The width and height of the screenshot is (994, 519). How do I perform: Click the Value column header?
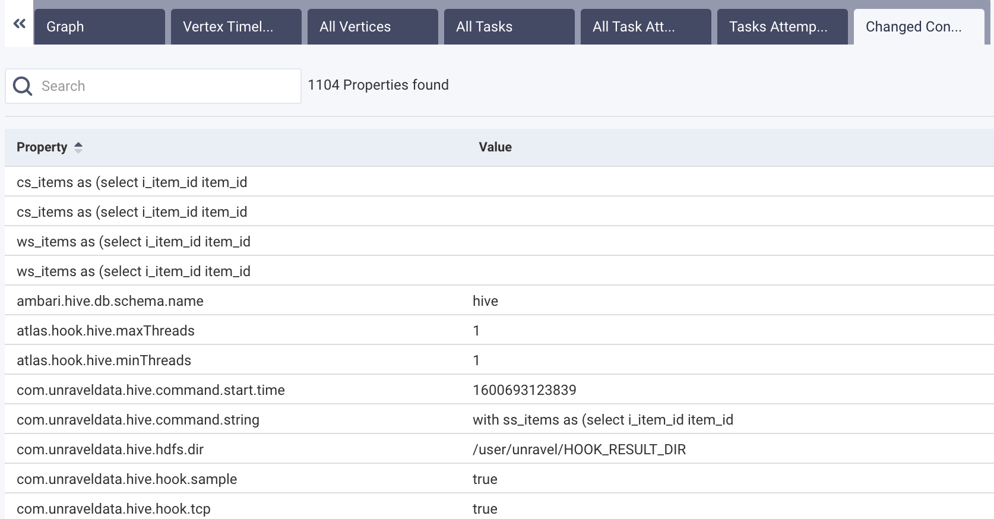[x=495, y=147]
